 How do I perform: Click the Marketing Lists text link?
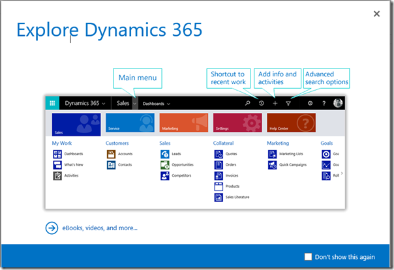click(x=291, y=154)
